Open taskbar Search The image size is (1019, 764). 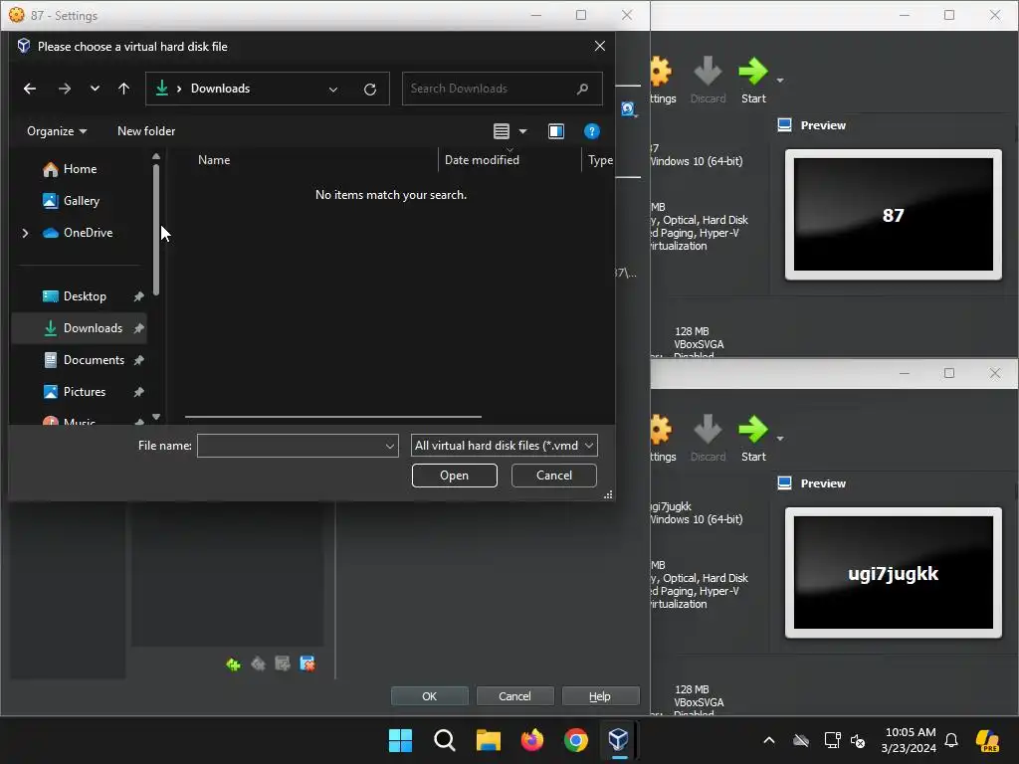click(445, 740)
